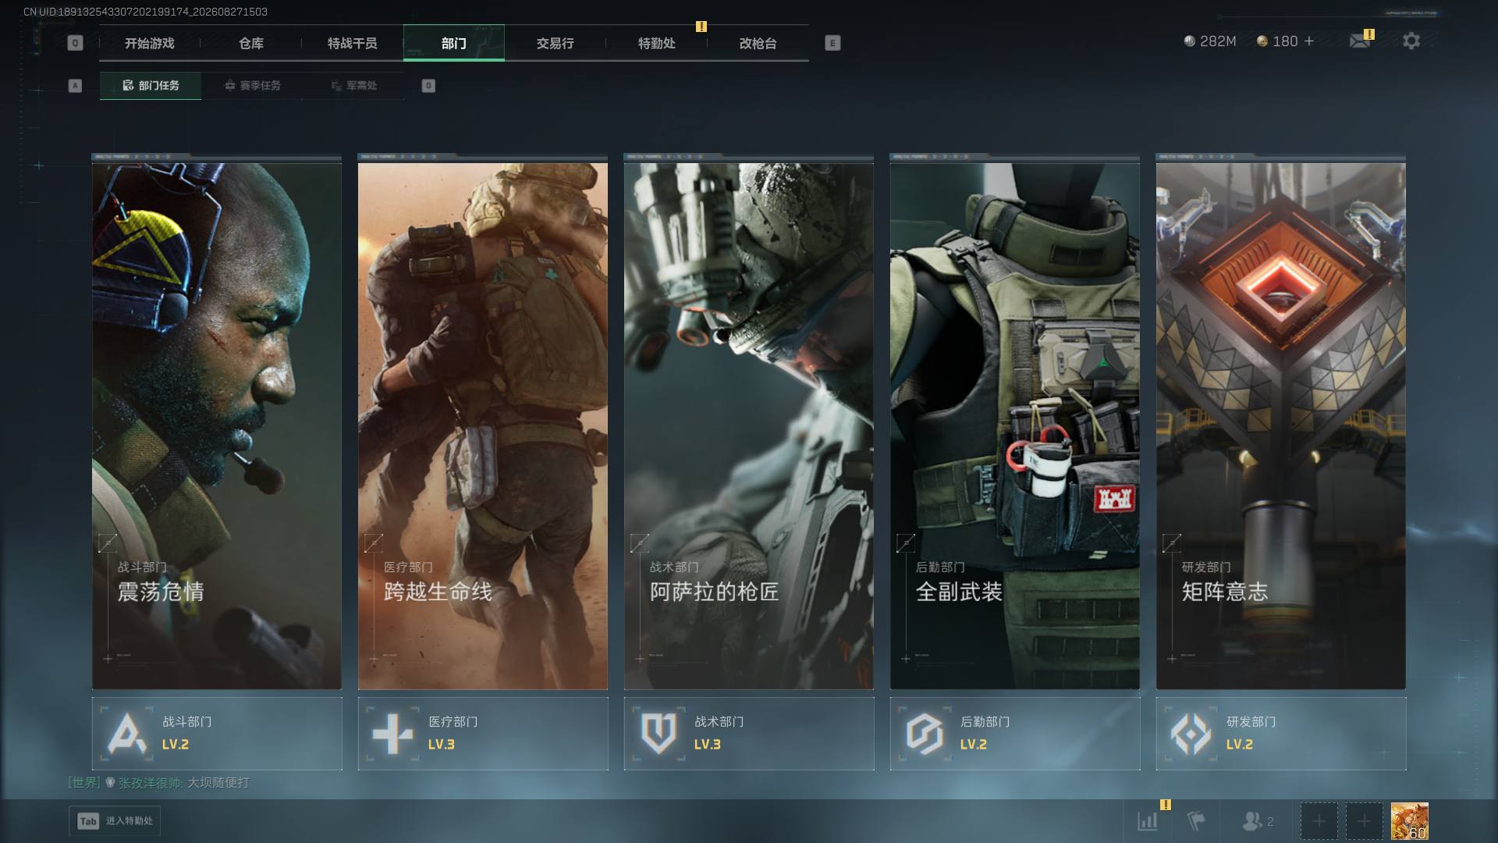Click the plus icon beside 180 currency
The width and height of the screenshot is (1498, 843).
point(1309,41)
